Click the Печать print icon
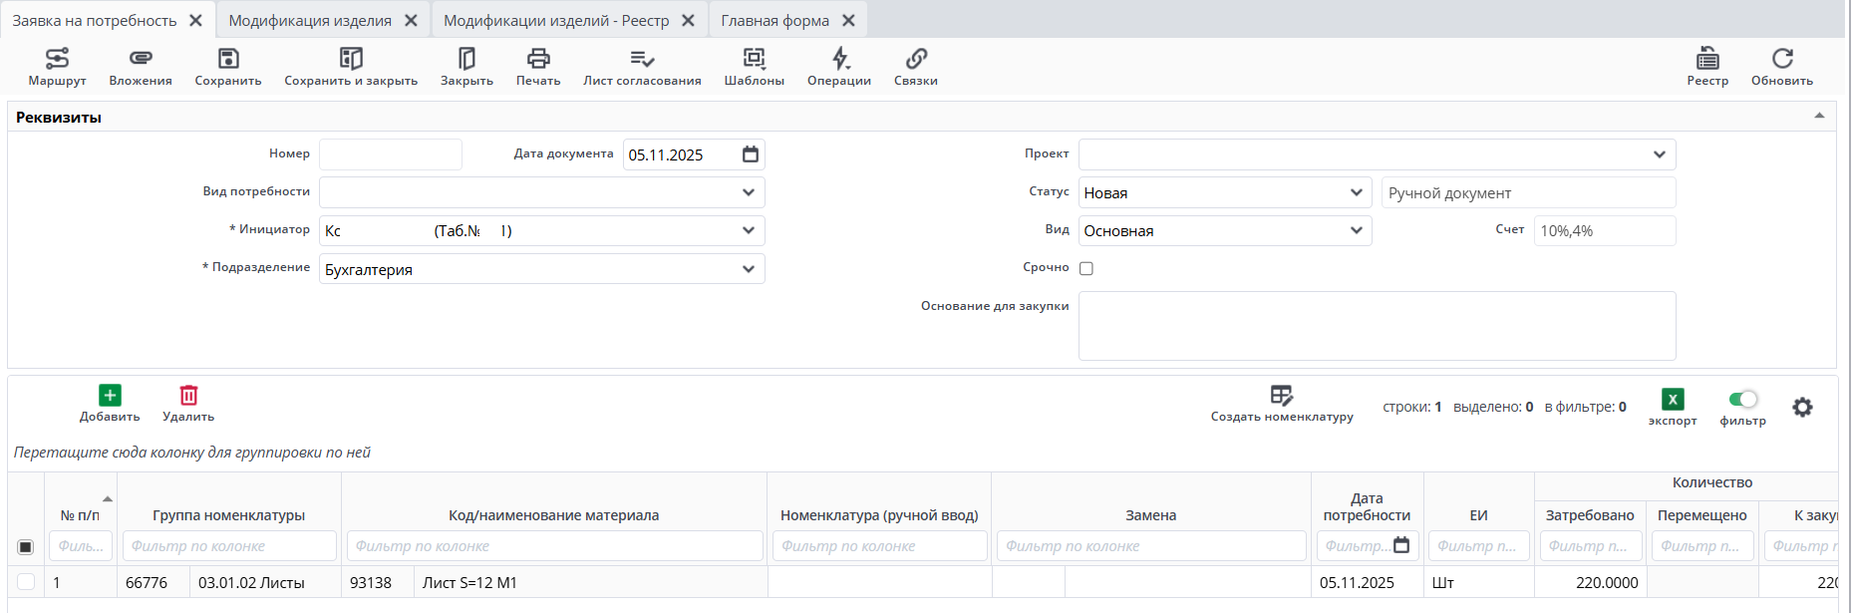Image resolution: width=1851 pixels, height=613 pixels. pyautogui.click(x=538, y=59)
